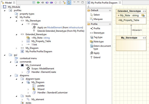Open the Model view menu triangle
This screenshot has height=104, width=149.
point(74,2)
